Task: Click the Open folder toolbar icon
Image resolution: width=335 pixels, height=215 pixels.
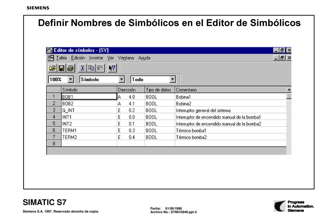Action: tap(53, 68)
